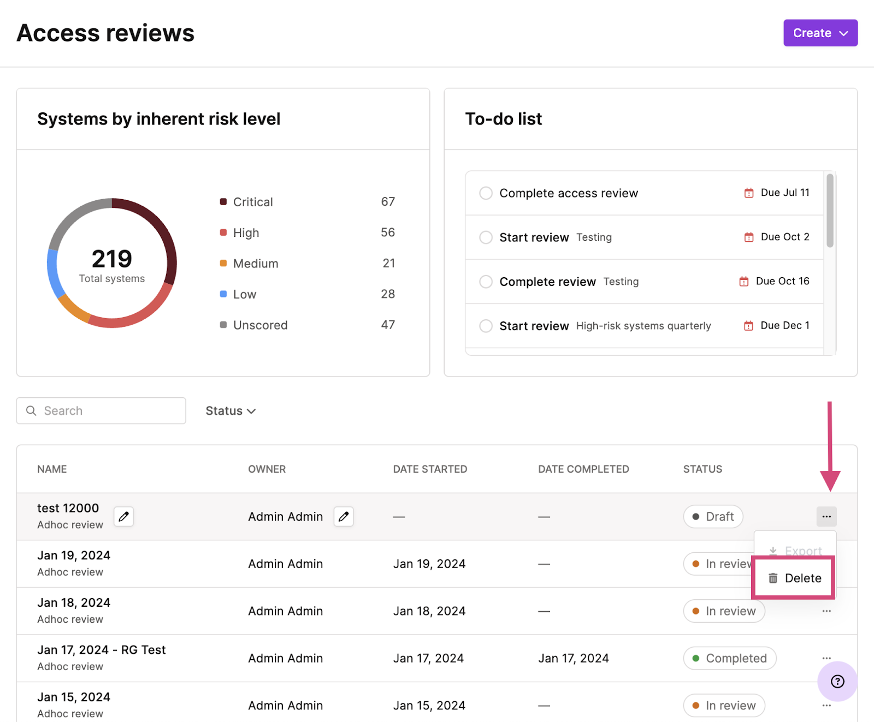Mark Complete access review as done
874x722 pixels.
click(486, 193)
